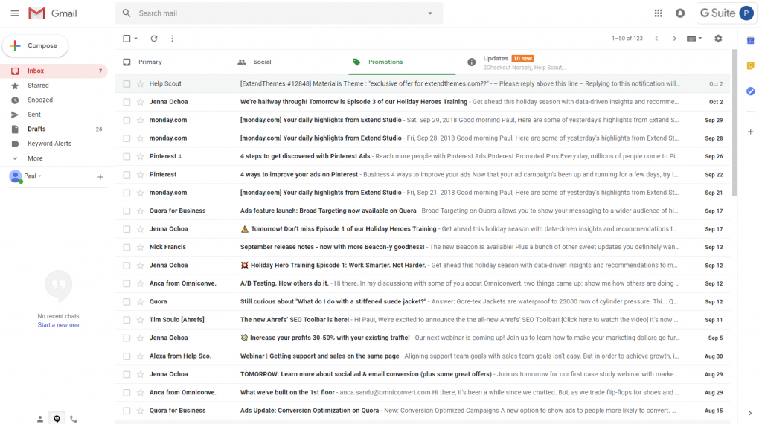The width and height of the screenshot is (762, 424).
Task: Switch to the Social tab
Action: 262,62
